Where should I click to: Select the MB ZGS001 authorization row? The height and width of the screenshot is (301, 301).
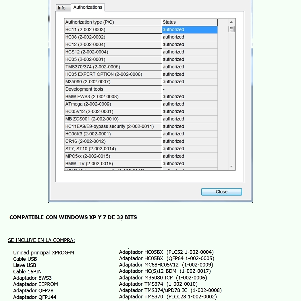113,119
